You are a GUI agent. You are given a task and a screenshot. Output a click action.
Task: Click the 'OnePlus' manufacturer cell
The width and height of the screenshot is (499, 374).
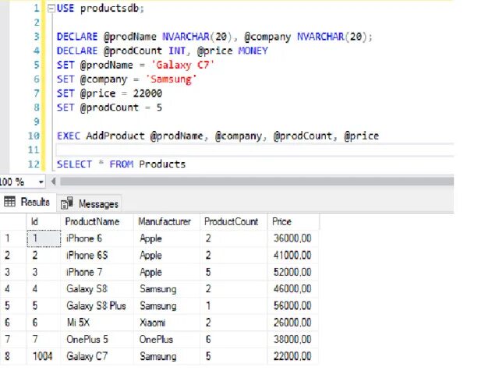(167, 340)
